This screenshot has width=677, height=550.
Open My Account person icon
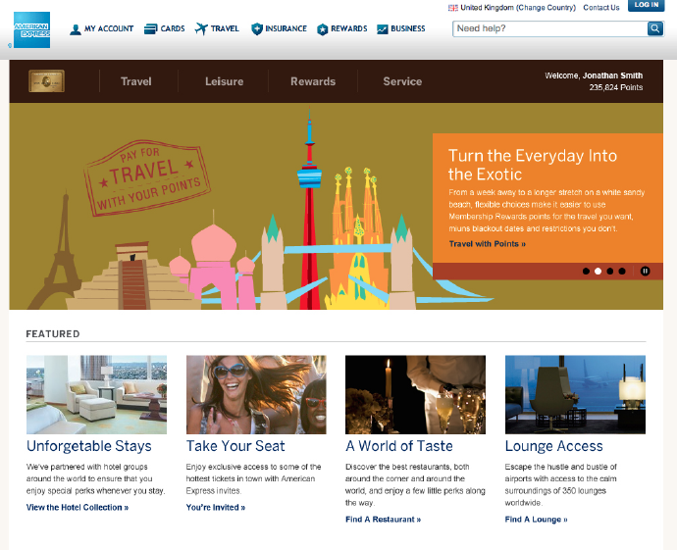point(76,29)
